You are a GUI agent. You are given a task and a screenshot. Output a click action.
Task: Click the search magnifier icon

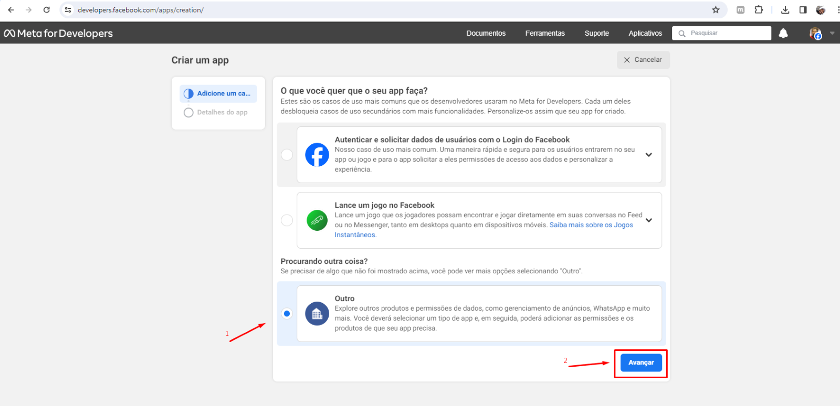pyautogui.click(x=682, y=33)
